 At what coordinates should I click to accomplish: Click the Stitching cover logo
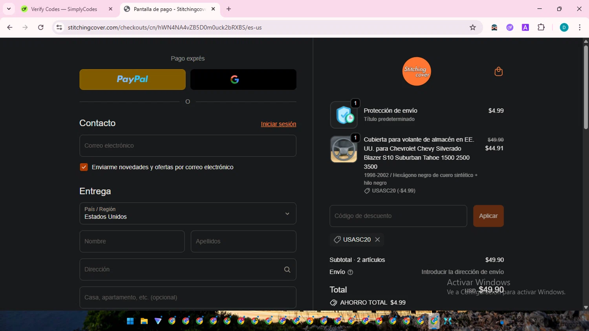coord(417,71)
